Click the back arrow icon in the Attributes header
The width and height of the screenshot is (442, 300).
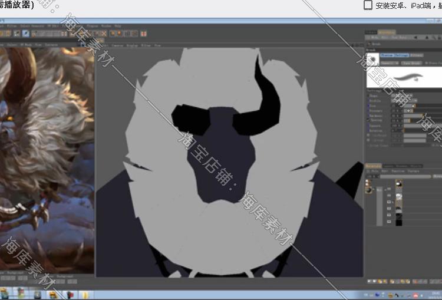[x=415, y=38]
